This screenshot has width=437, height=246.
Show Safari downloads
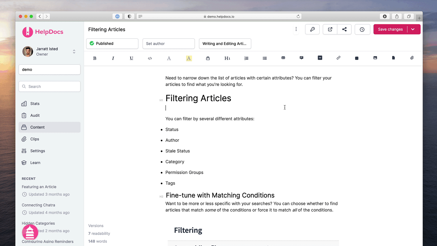pyautogui.click(x=384, y=16)
